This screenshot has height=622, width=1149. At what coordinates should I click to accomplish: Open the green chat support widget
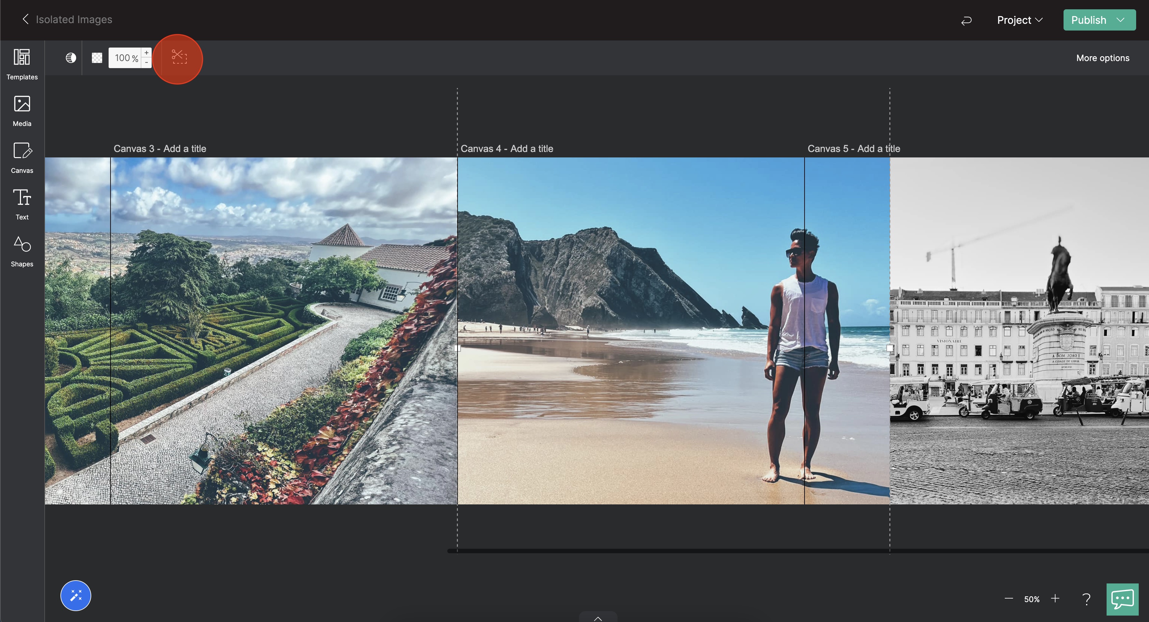1122,599
